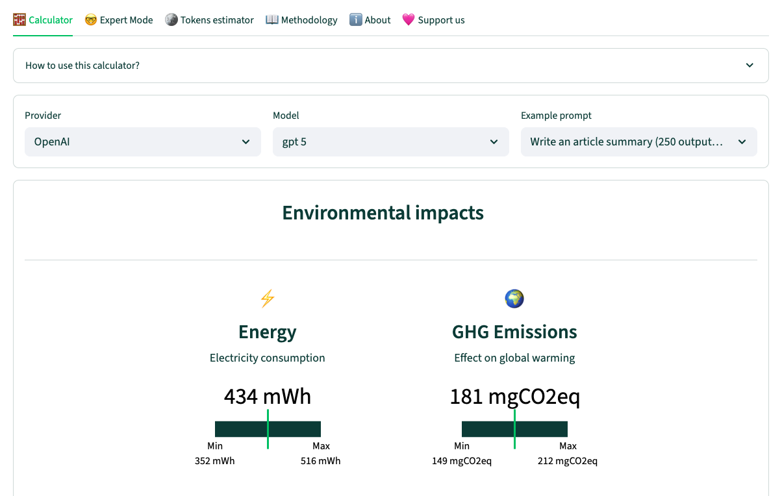The height and width of the screenshot is (496, 782).
Task: Click the open book Methodology icon
Action: [x=272, y=20]
